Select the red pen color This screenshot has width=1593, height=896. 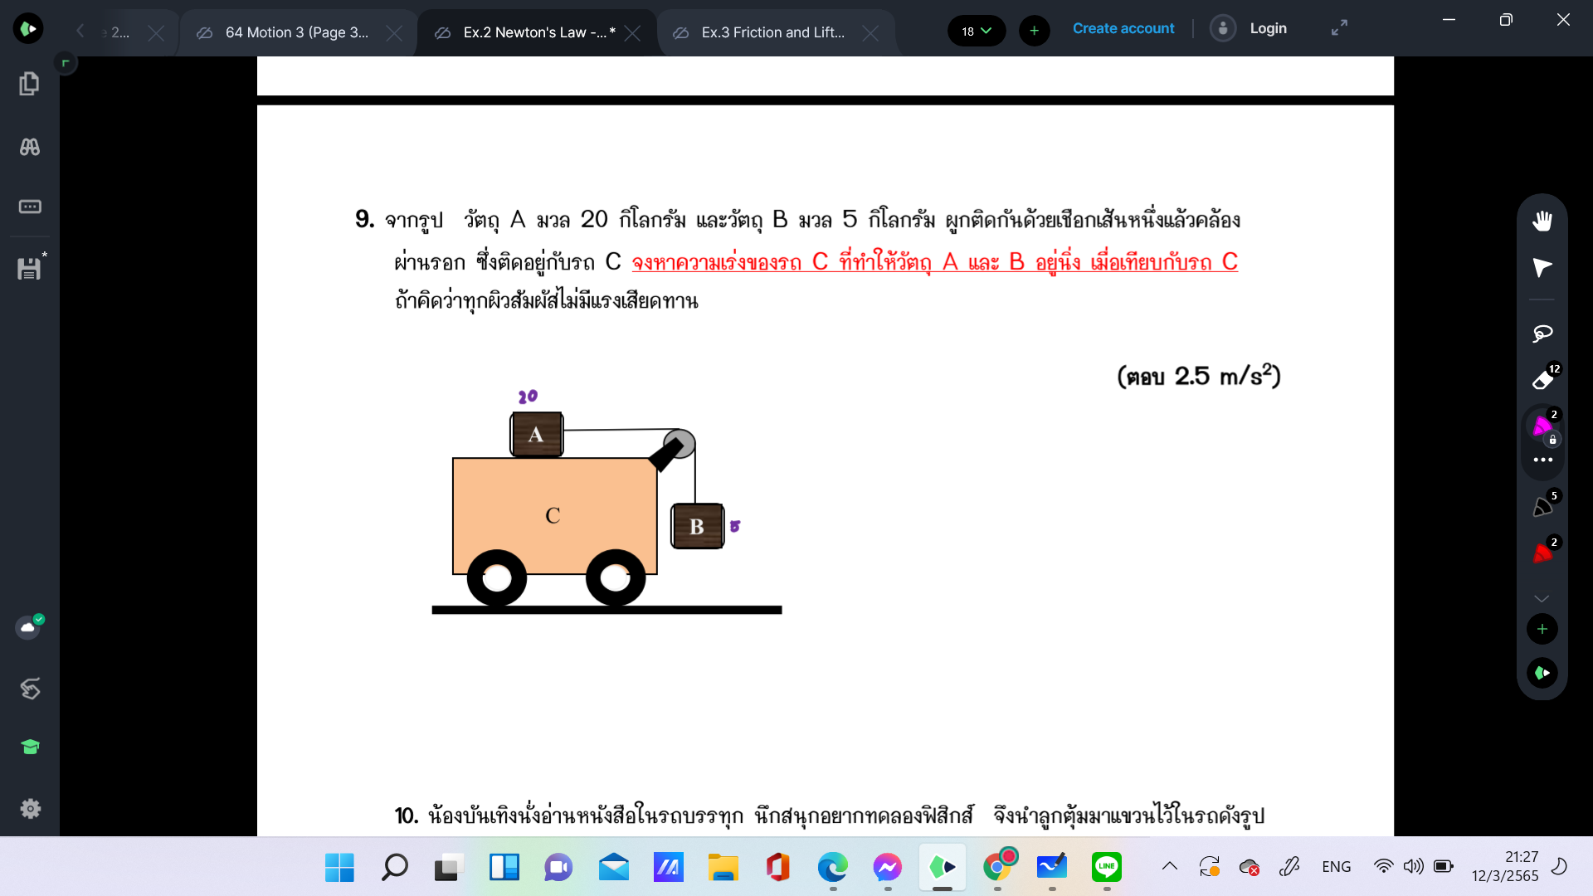click(1542, 553)
